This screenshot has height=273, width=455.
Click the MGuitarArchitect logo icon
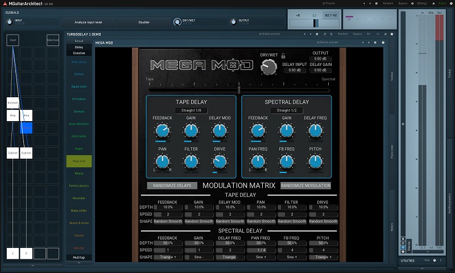tap(4, 3)
